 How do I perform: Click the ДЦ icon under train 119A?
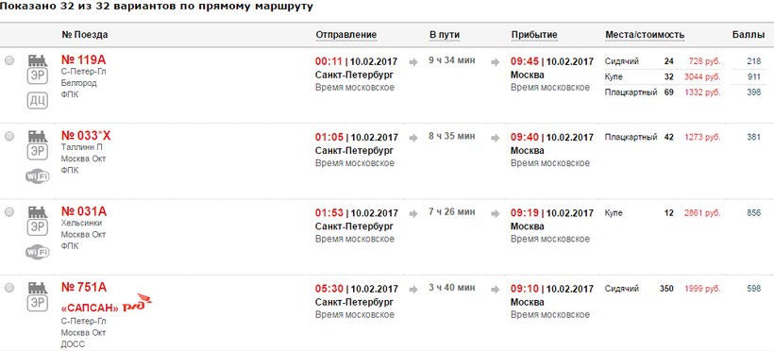point(37,101)
